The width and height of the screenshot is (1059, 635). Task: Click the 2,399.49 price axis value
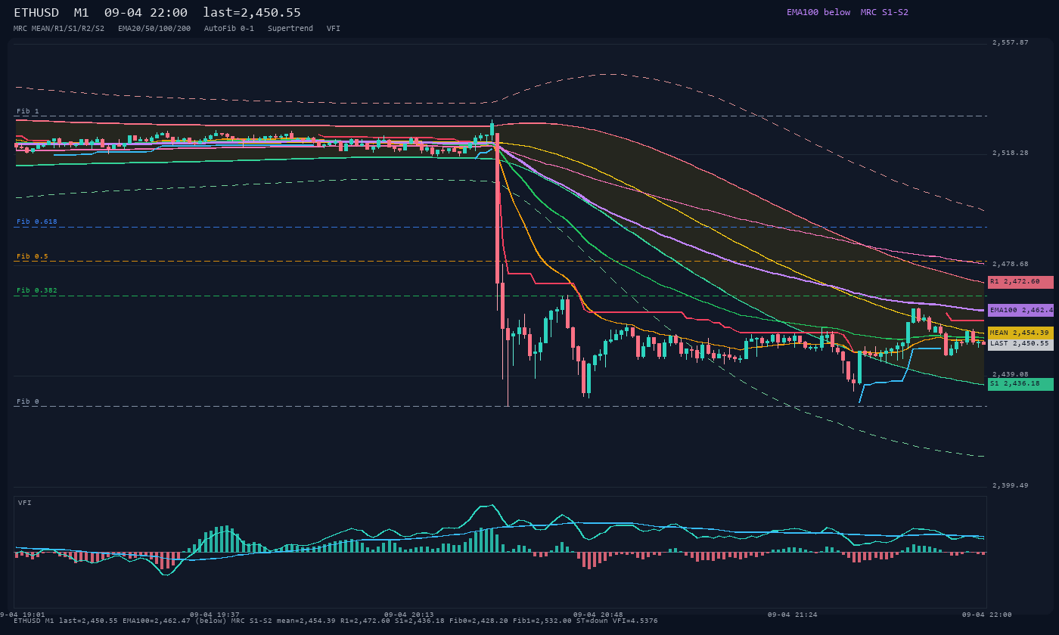1011,486
